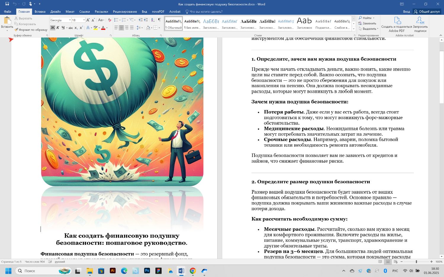Open the numbered list dropdown arrow
Viewport: 444px width, 277px height.
(x=127, y=20)
